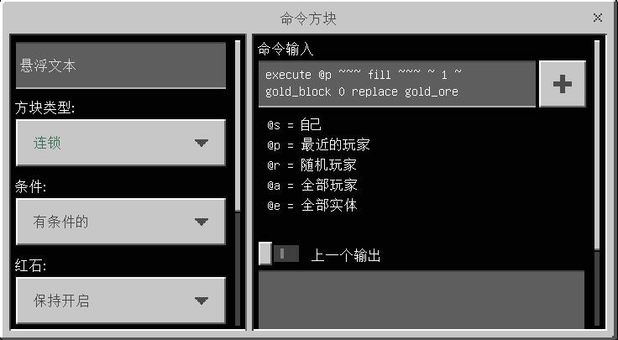Click inside the execute command input box
Screen dimensions: 618x340
(x=397, y=83)
